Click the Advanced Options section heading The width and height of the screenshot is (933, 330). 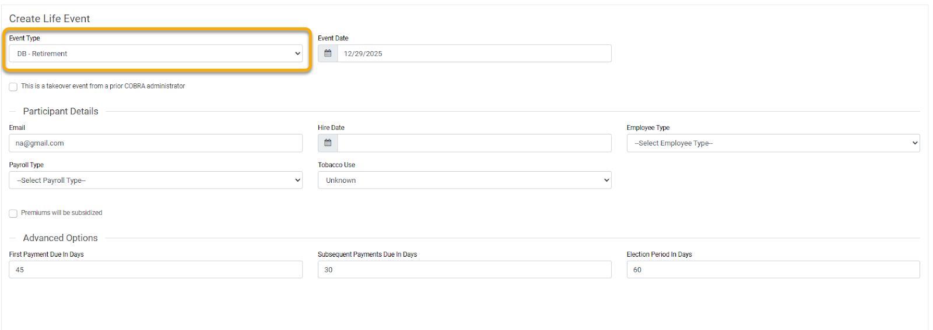click(61, 238)
